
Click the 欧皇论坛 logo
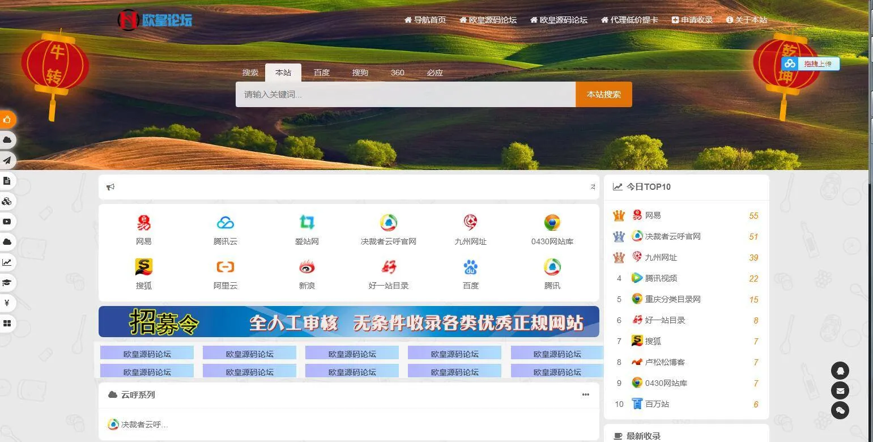pos(155,20)
